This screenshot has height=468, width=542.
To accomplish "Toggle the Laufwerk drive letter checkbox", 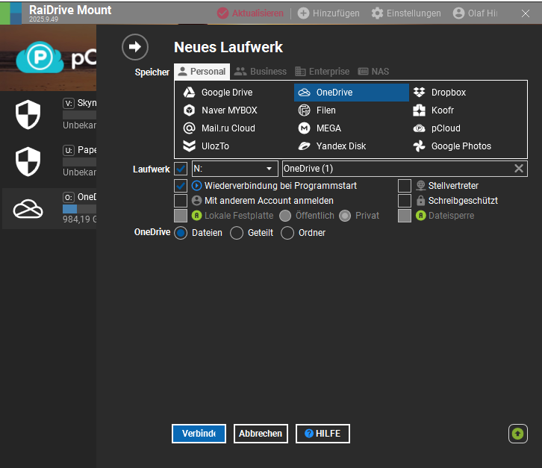I will 181,169.
